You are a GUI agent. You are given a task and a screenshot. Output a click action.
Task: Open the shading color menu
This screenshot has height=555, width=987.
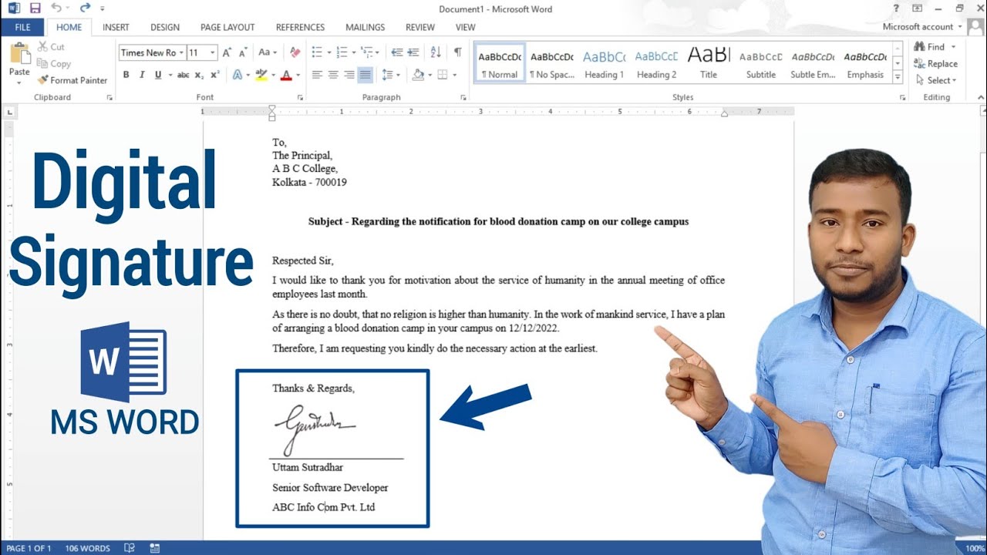tap(429, 75)
